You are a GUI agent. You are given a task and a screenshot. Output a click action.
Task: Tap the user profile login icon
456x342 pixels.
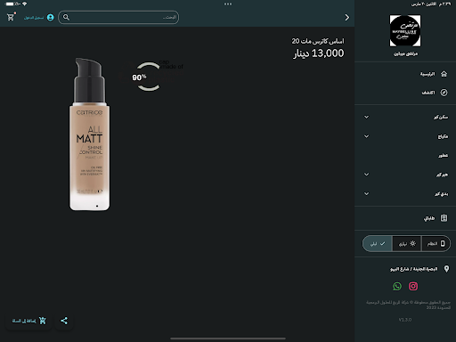point(51,18)
